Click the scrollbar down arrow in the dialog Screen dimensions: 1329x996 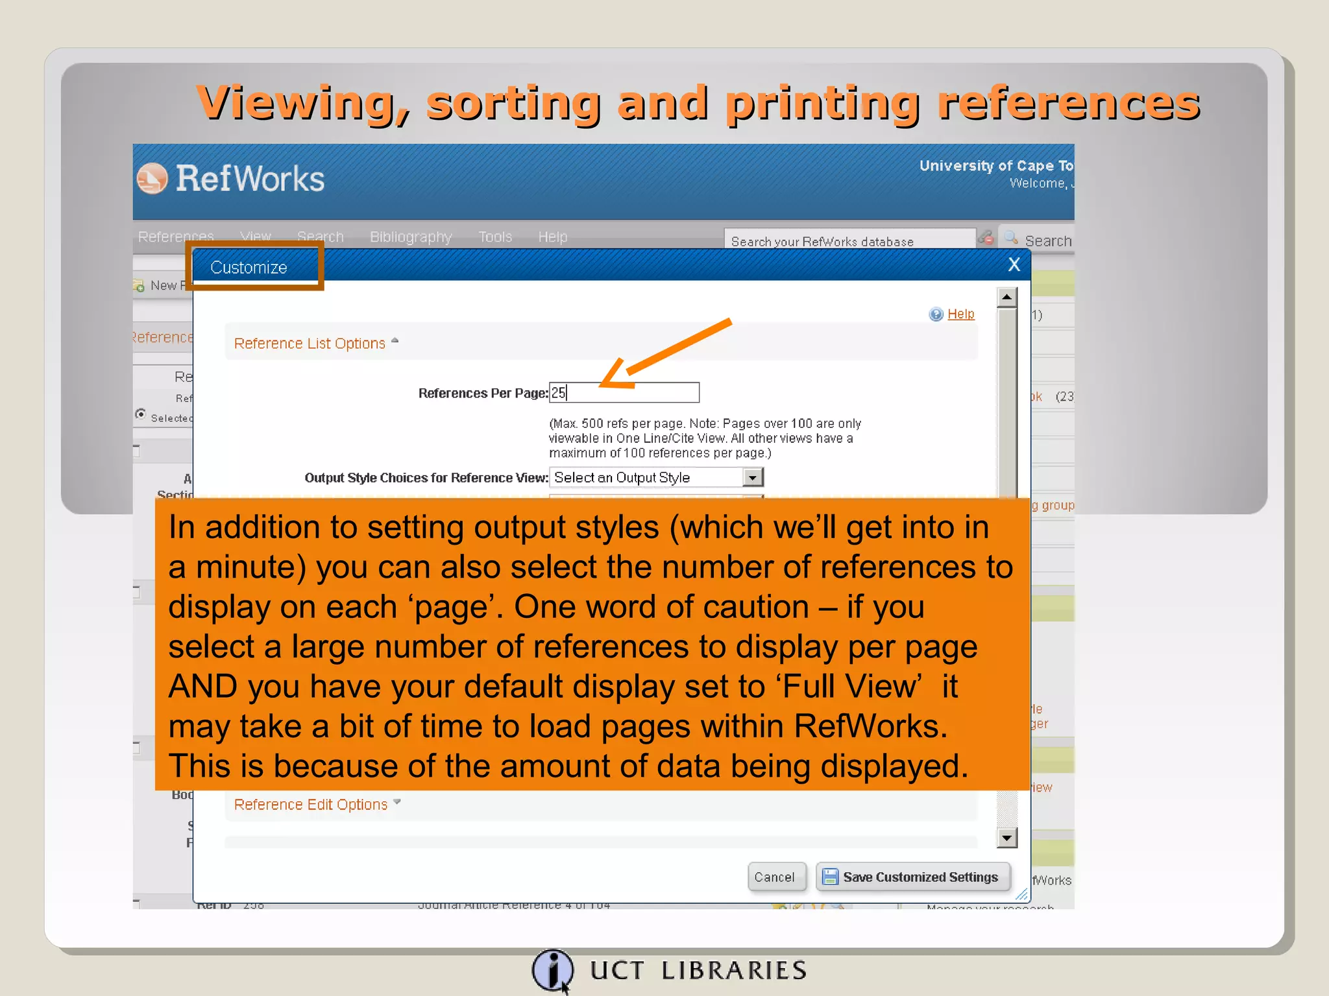point(1007,838)
